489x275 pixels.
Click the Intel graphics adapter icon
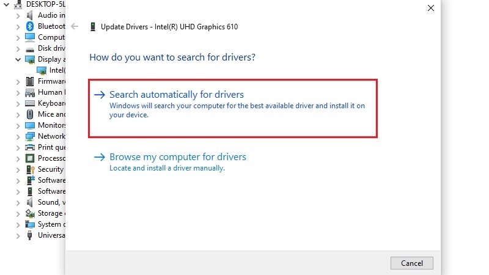click(x=42, y=70)
